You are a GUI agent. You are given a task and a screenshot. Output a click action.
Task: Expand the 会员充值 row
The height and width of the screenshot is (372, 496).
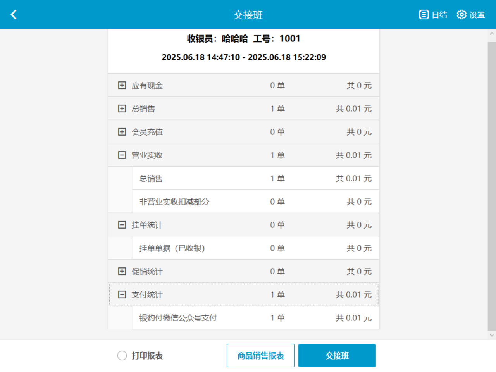pos(121,132)
